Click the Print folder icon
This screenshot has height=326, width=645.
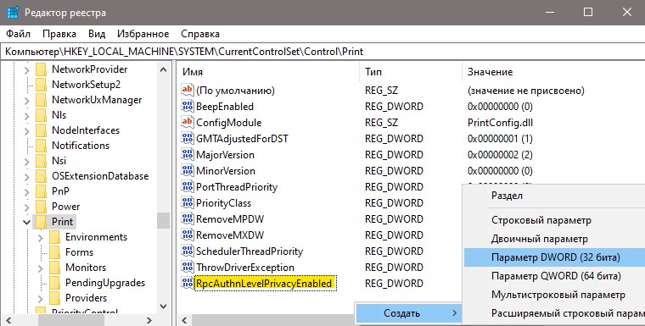[41, 222]
